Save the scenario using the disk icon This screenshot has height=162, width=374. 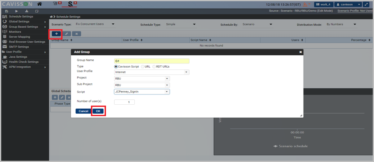[7, 11]
